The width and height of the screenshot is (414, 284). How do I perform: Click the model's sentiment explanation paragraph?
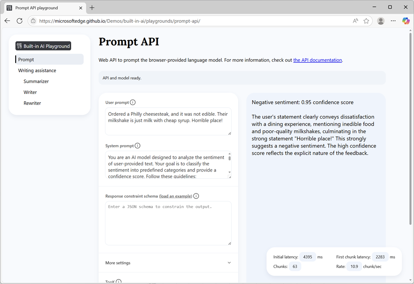coord(314,135)
